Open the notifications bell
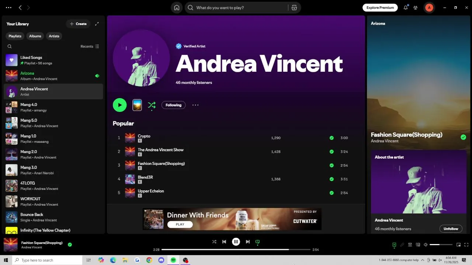This screenshot has height=265, width=472. click(x=406, y=7)
